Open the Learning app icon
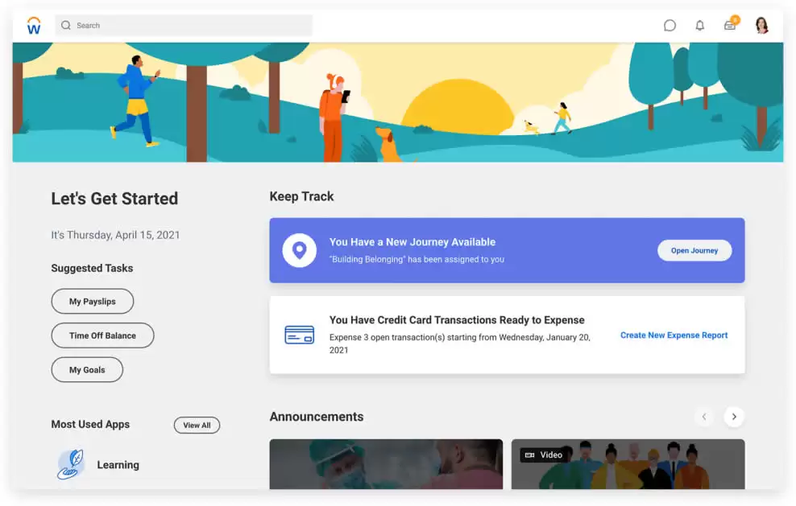The height and width of the screenshot is (506, 796). (x=71, y=464)
